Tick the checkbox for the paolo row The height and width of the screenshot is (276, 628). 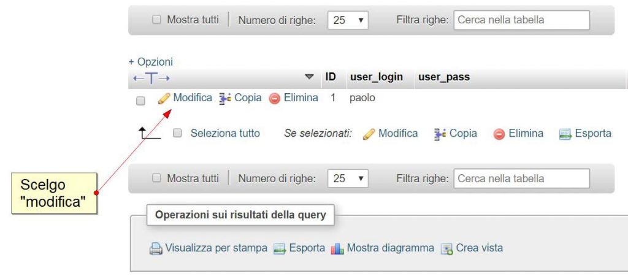[140, 101]
